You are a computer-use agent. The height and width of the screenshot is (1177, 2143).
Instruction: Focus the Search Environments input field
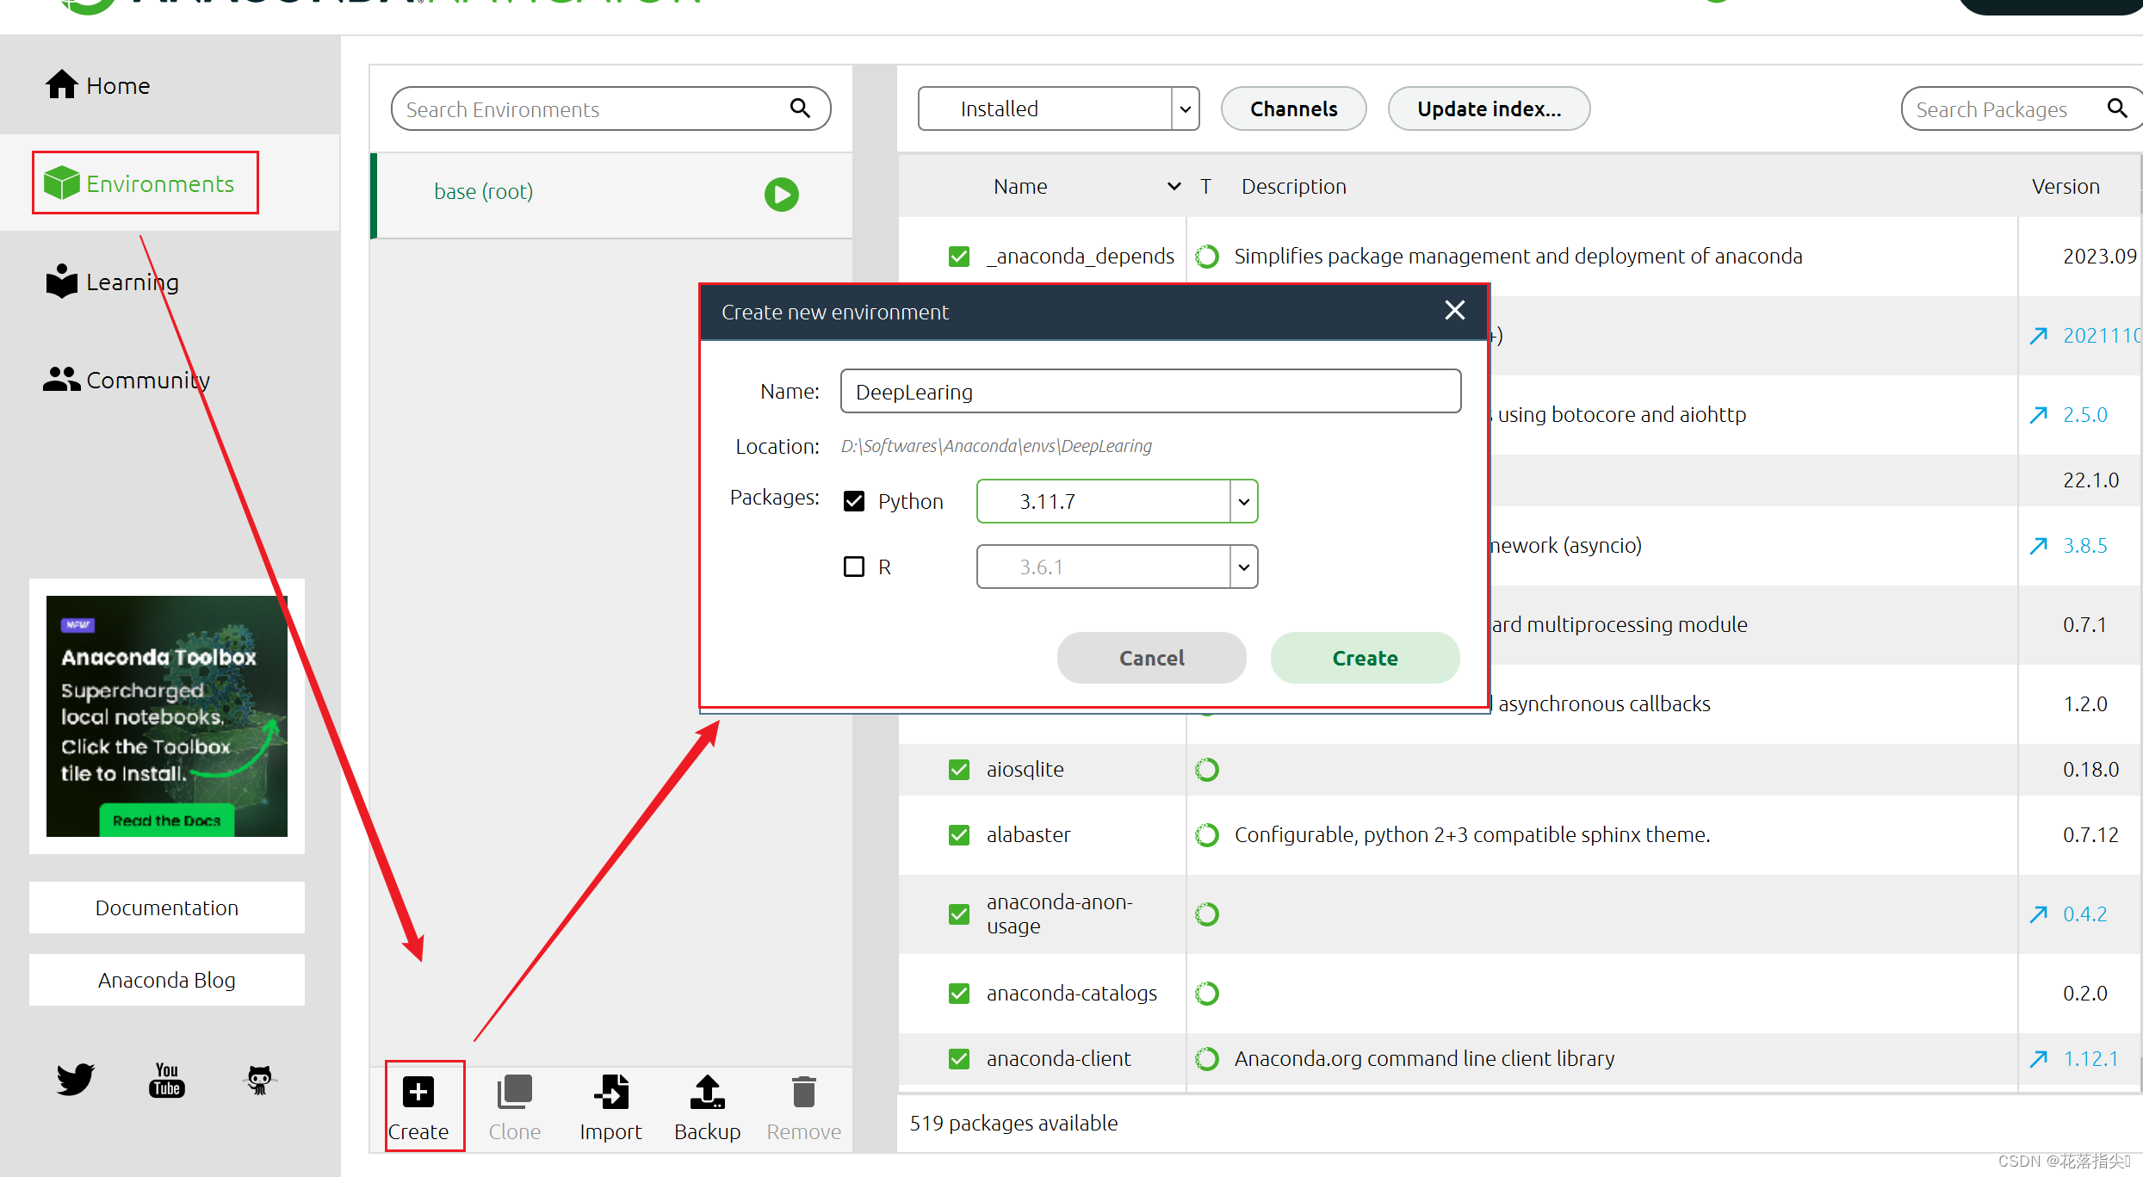[610, 108]
